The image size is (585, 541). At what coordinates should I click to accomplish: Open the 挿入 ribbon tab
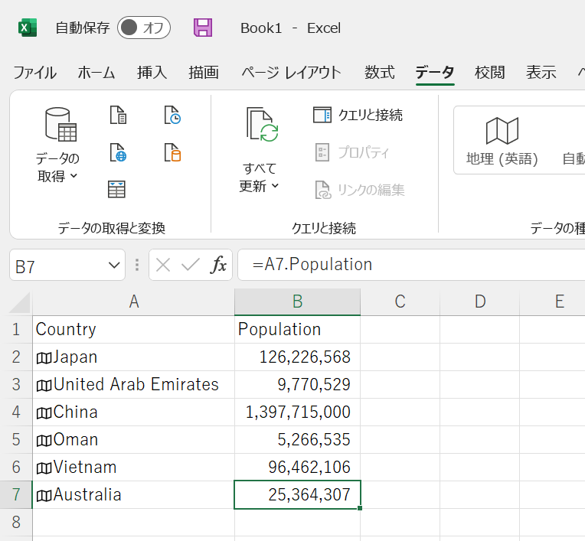point(152,73)
